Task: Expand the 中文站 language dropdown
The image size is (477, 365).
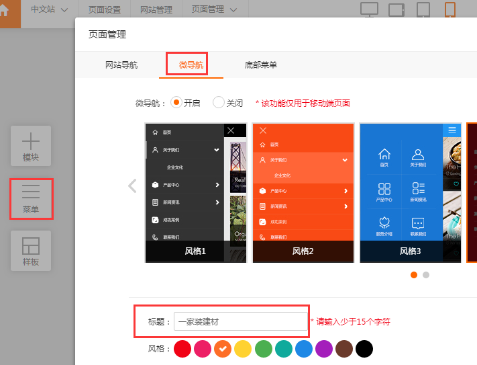Action: coord(50,9)
